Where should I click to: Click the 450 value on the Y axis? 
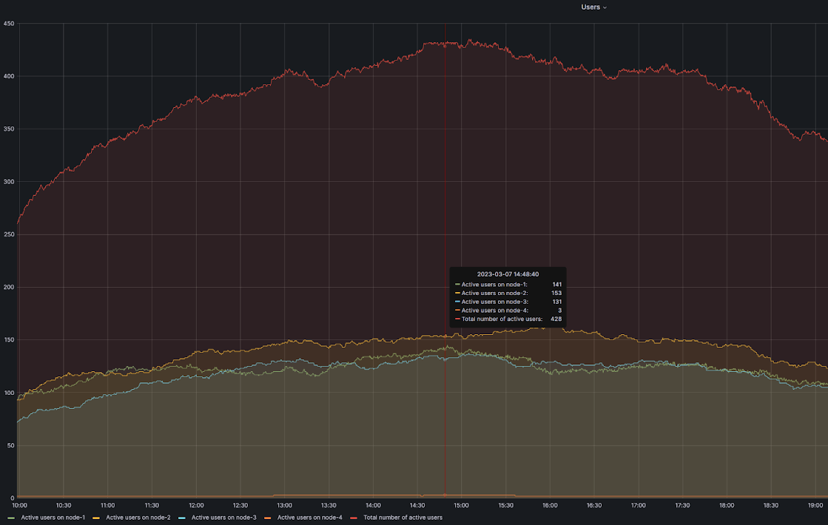point(9,24)
